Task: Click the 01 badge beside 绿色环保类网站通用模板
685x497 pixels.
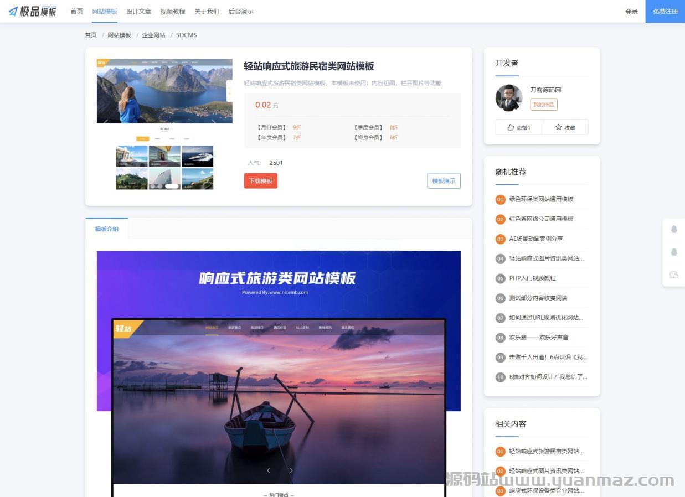Action: click(x=500, y=199)
